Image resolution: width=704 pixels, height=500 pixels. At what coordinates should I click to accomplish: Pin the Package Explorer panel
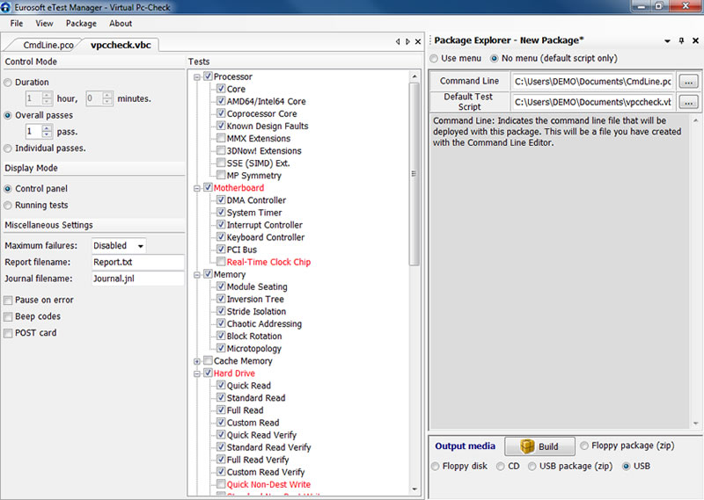coord(681,40)
